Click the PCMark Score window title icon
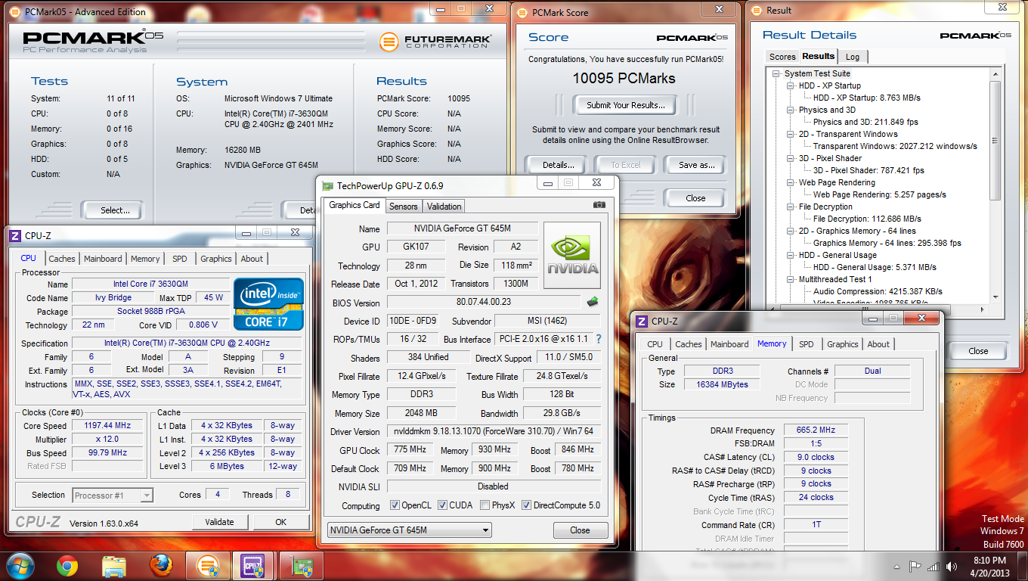The image size is (1028, 581). coord(522,12)
